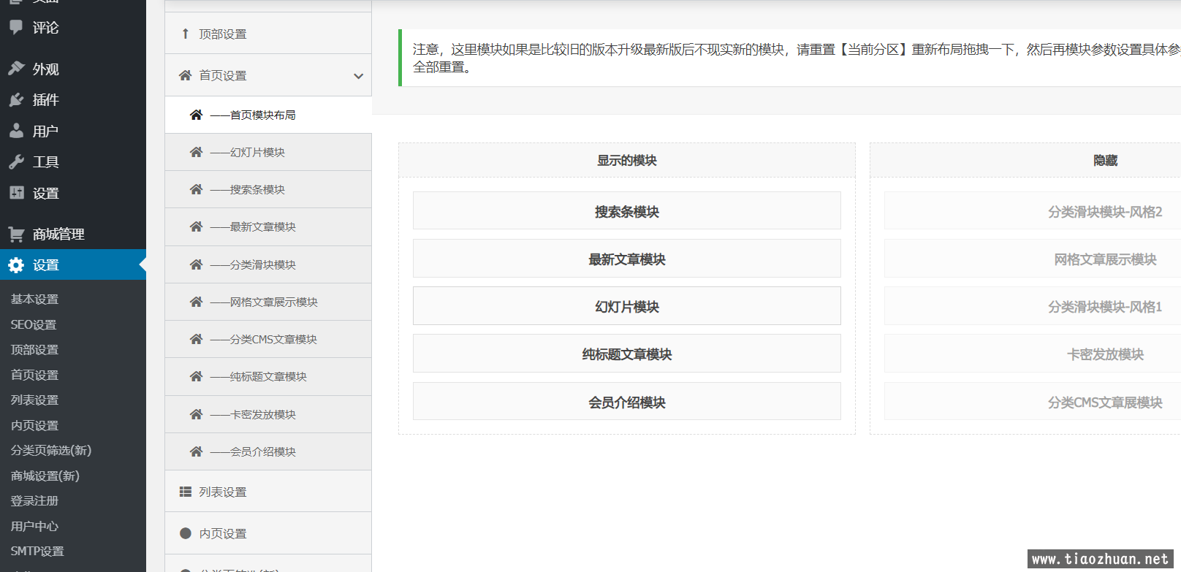
Task: Click the 工具 wrench icon
Action: (16, 162)
